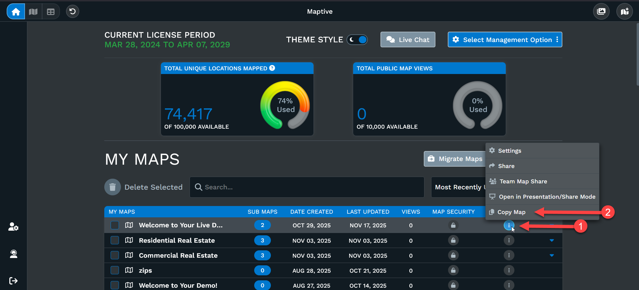This screenshot has width=639, height=290.
Task: Toggle the Theme Style dark mode switch
Action: [357, 40]
